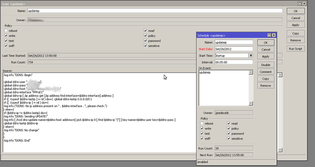The image size is (315, 167).
Task: Close the Script updateip window
Action: click(x=304, y=4)
